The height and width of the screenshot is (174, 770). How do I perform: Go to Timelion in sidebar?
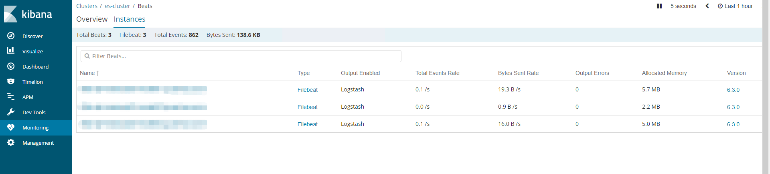click(32, 82)
